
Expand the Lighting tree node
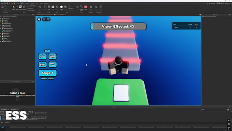pos(1,22)
